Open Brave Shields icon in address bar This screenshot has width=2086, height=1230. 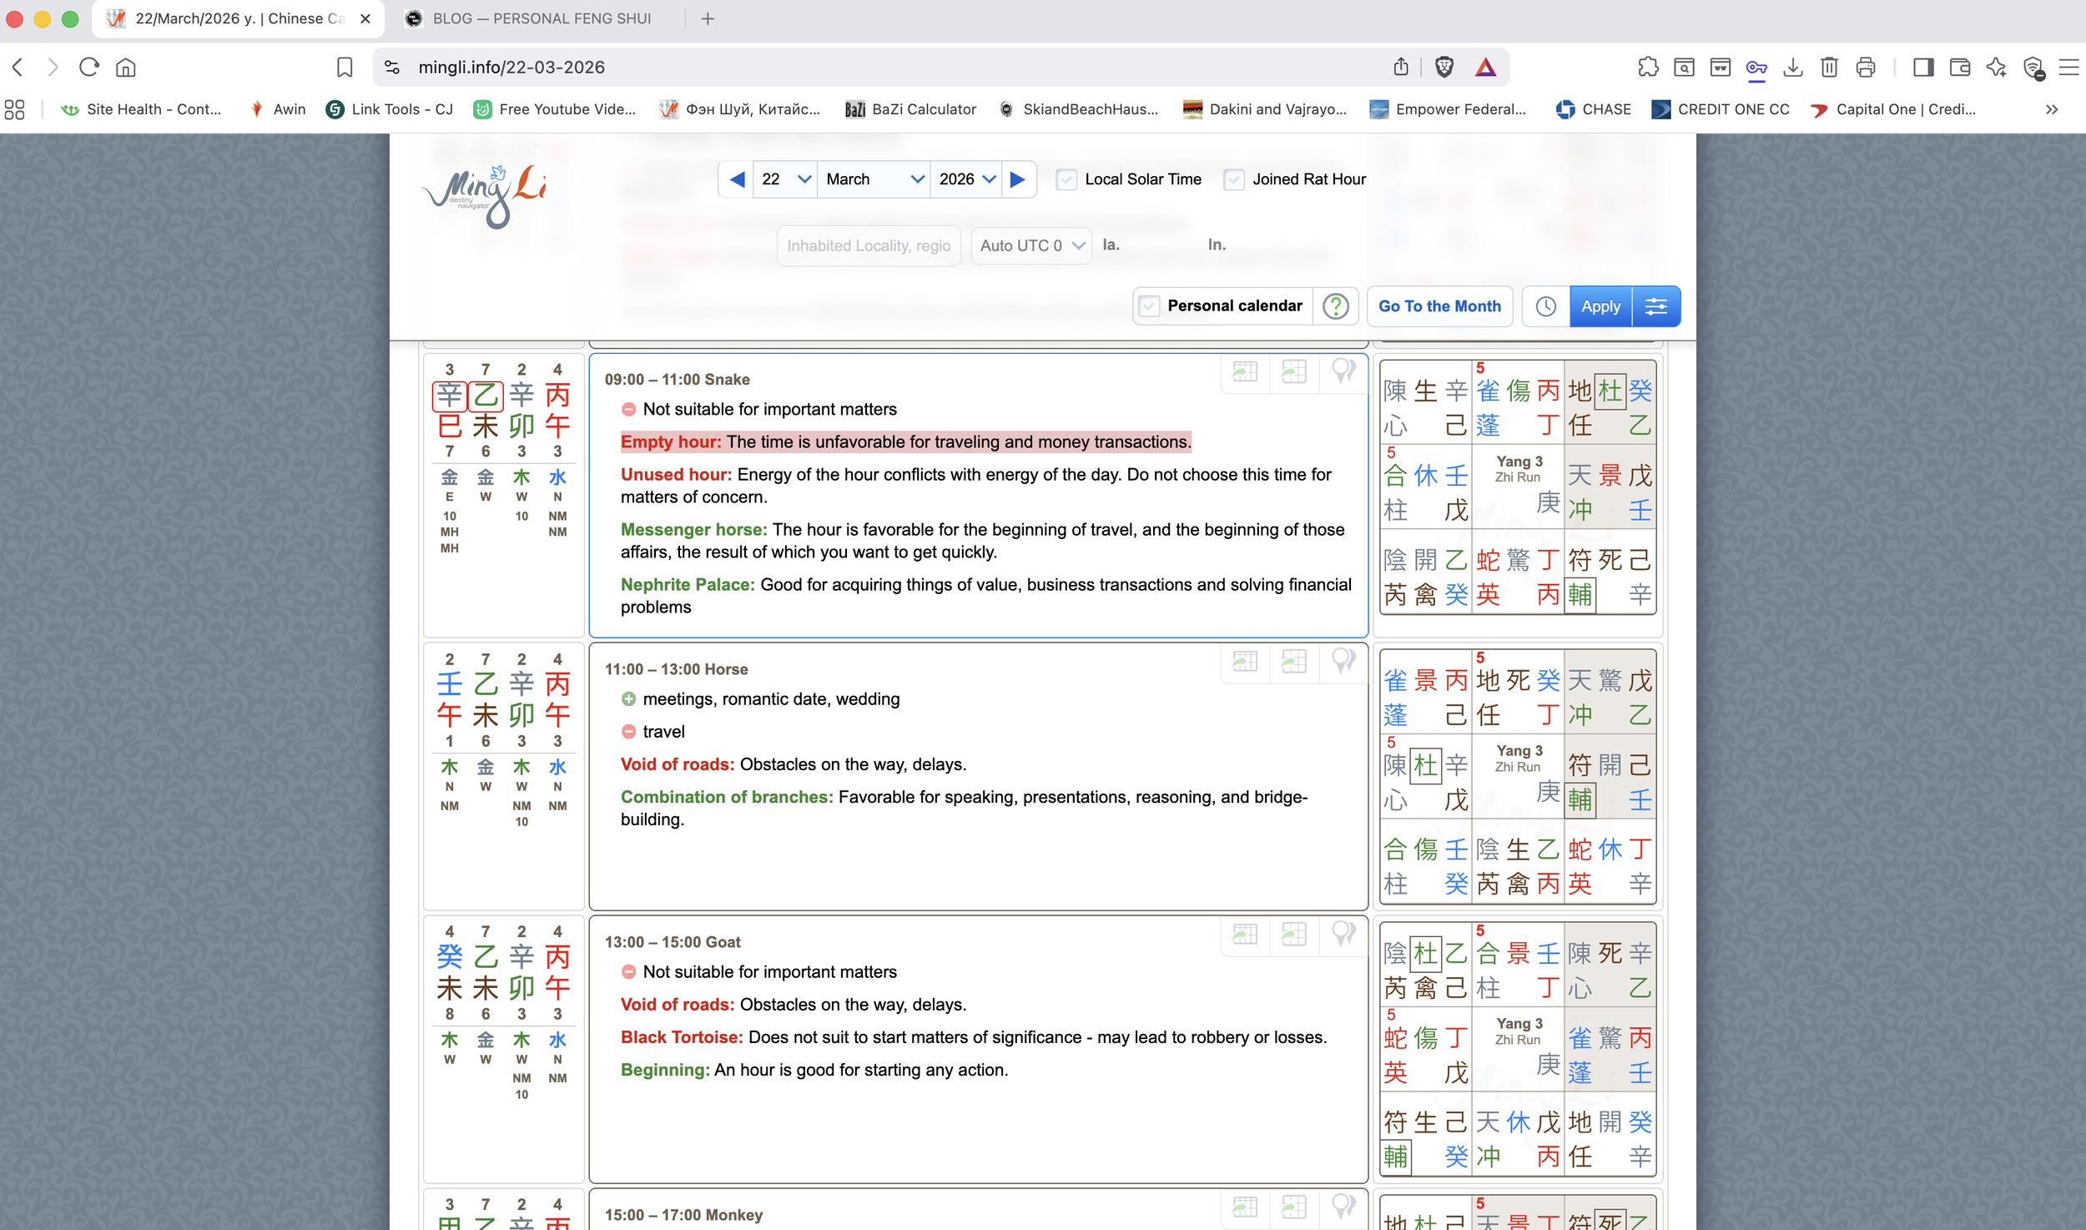[x=1444, y=67]
